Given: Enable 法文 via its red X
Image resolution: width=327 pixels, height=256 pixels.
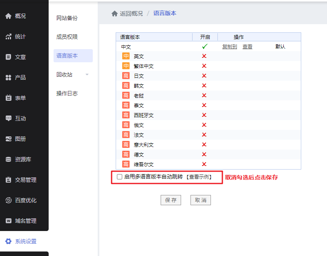Looking at the screenshot, I should click(204, 135).
